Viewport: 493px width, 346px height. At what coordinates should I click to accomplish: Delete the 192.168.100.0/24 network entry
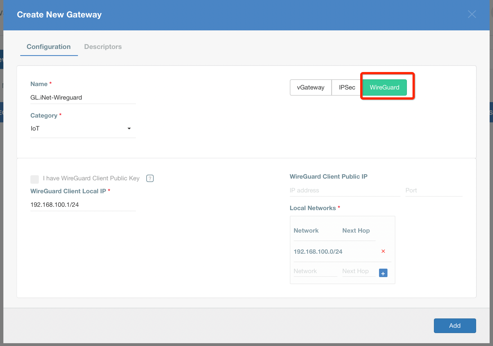383,251
